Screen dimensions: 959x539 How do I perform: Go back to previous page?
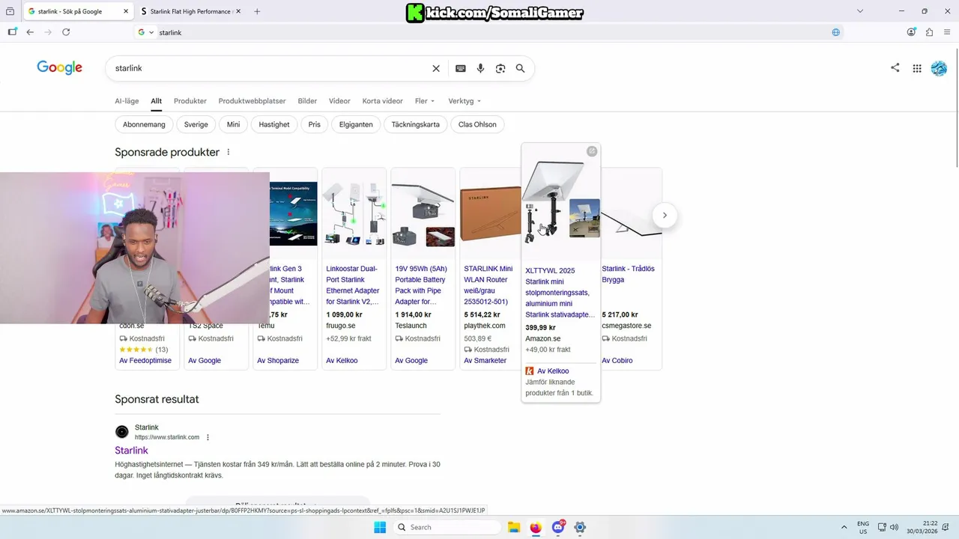(30, 32)
